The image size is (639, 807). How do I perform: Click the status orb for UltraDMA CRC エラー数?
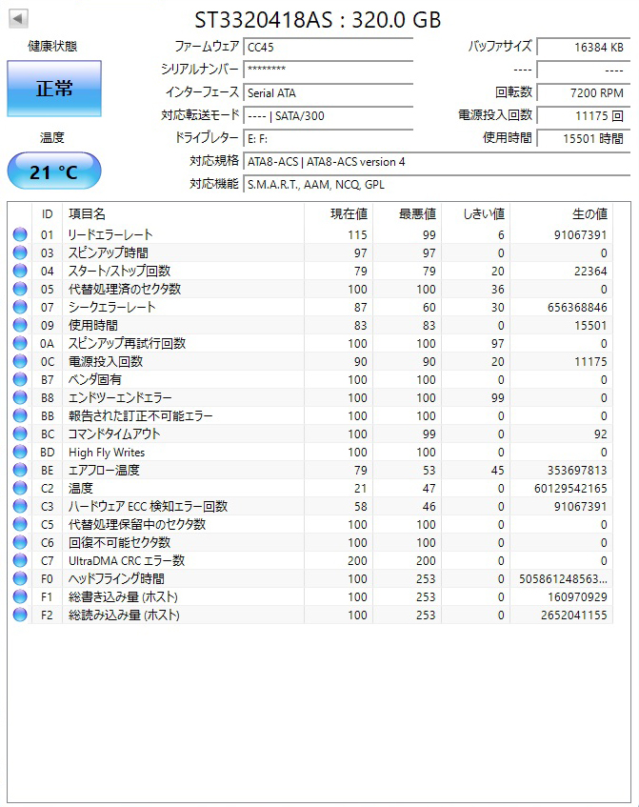pyautogui.click(x=20, y=560)
